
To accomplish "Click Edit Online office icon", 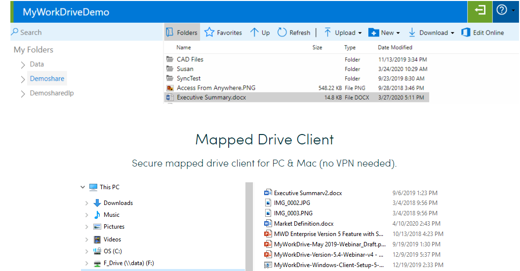I will 482,33.
